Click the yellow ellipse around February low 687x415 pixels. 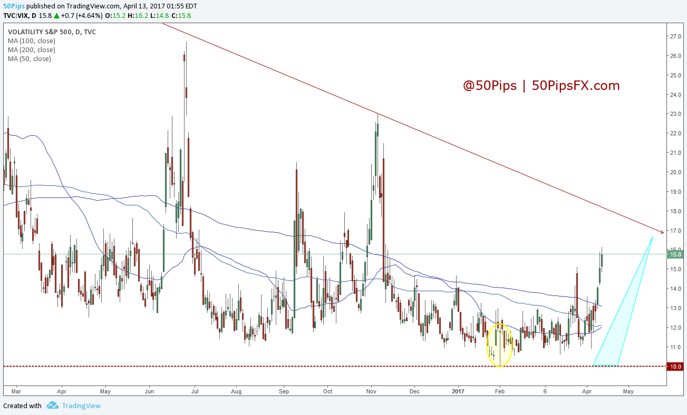499,345
